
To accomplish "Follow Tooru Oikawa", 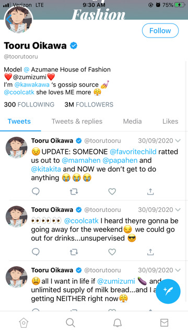I will [160, 31].
